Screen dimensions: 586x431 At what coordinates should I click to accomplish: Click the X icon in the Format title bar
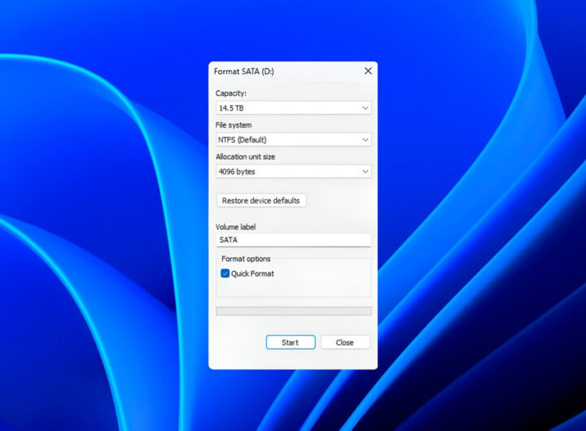pos(368,72)
